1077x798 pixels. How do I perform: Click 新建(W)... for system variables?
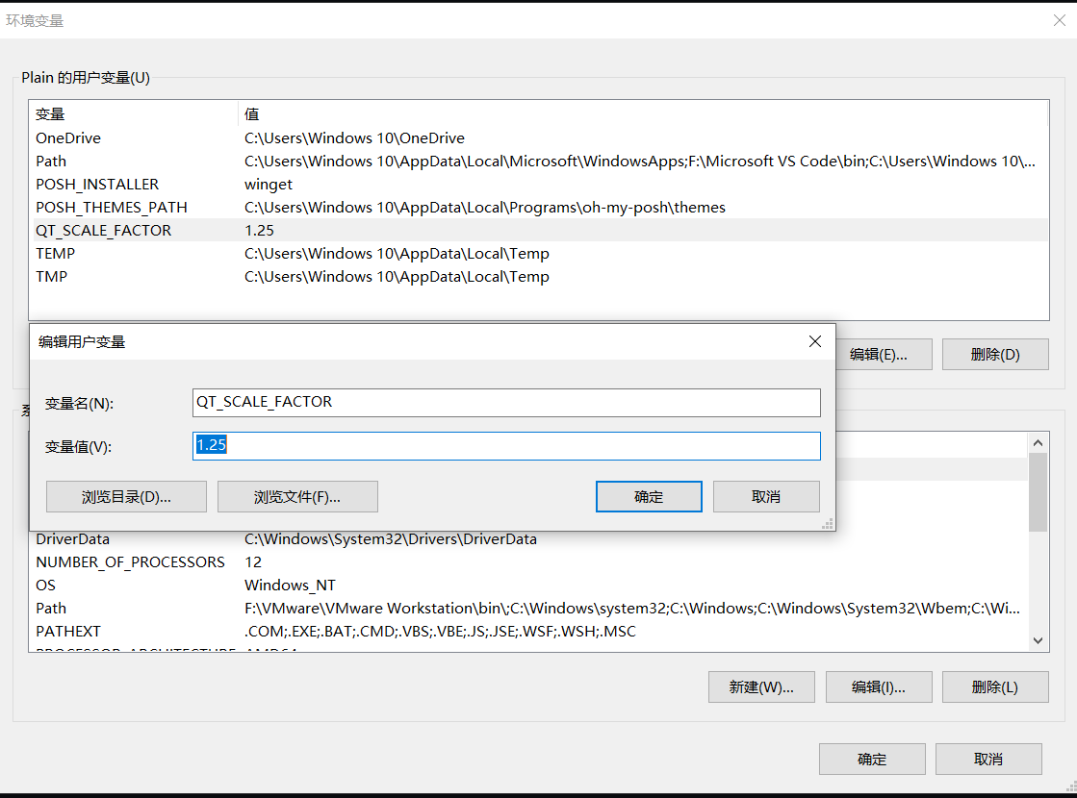click(x=761, y=687)
